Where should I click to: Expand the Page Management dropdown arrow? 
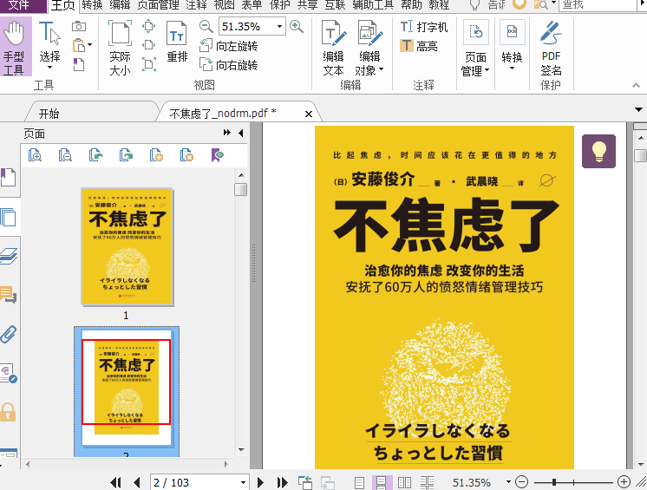[x=487, y=70]
